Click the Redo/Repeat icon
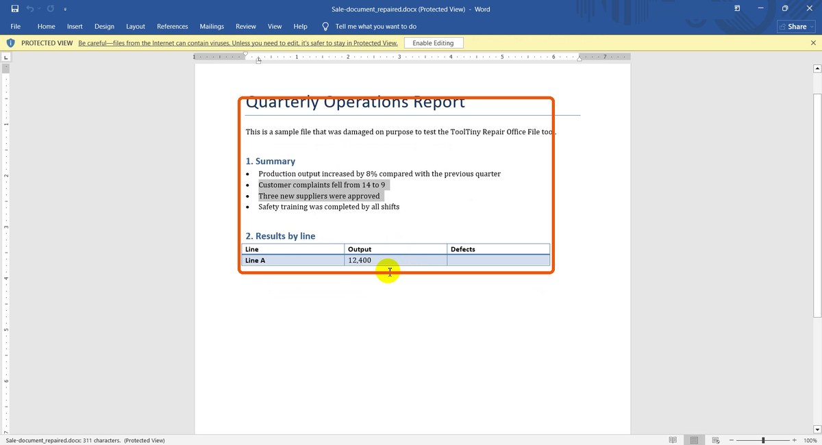Screen dimensions: 822x445 coord(51,9)
